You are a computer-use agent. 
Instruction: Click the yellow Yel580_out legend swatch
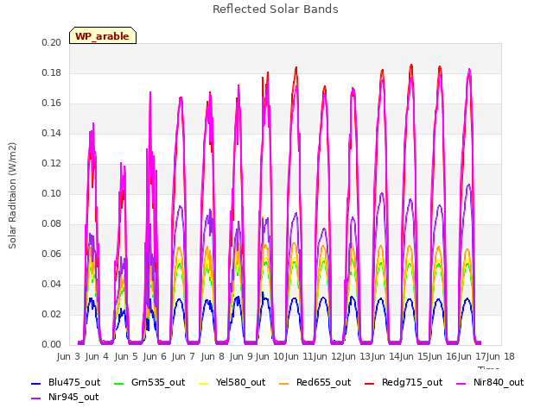(204, 383)
